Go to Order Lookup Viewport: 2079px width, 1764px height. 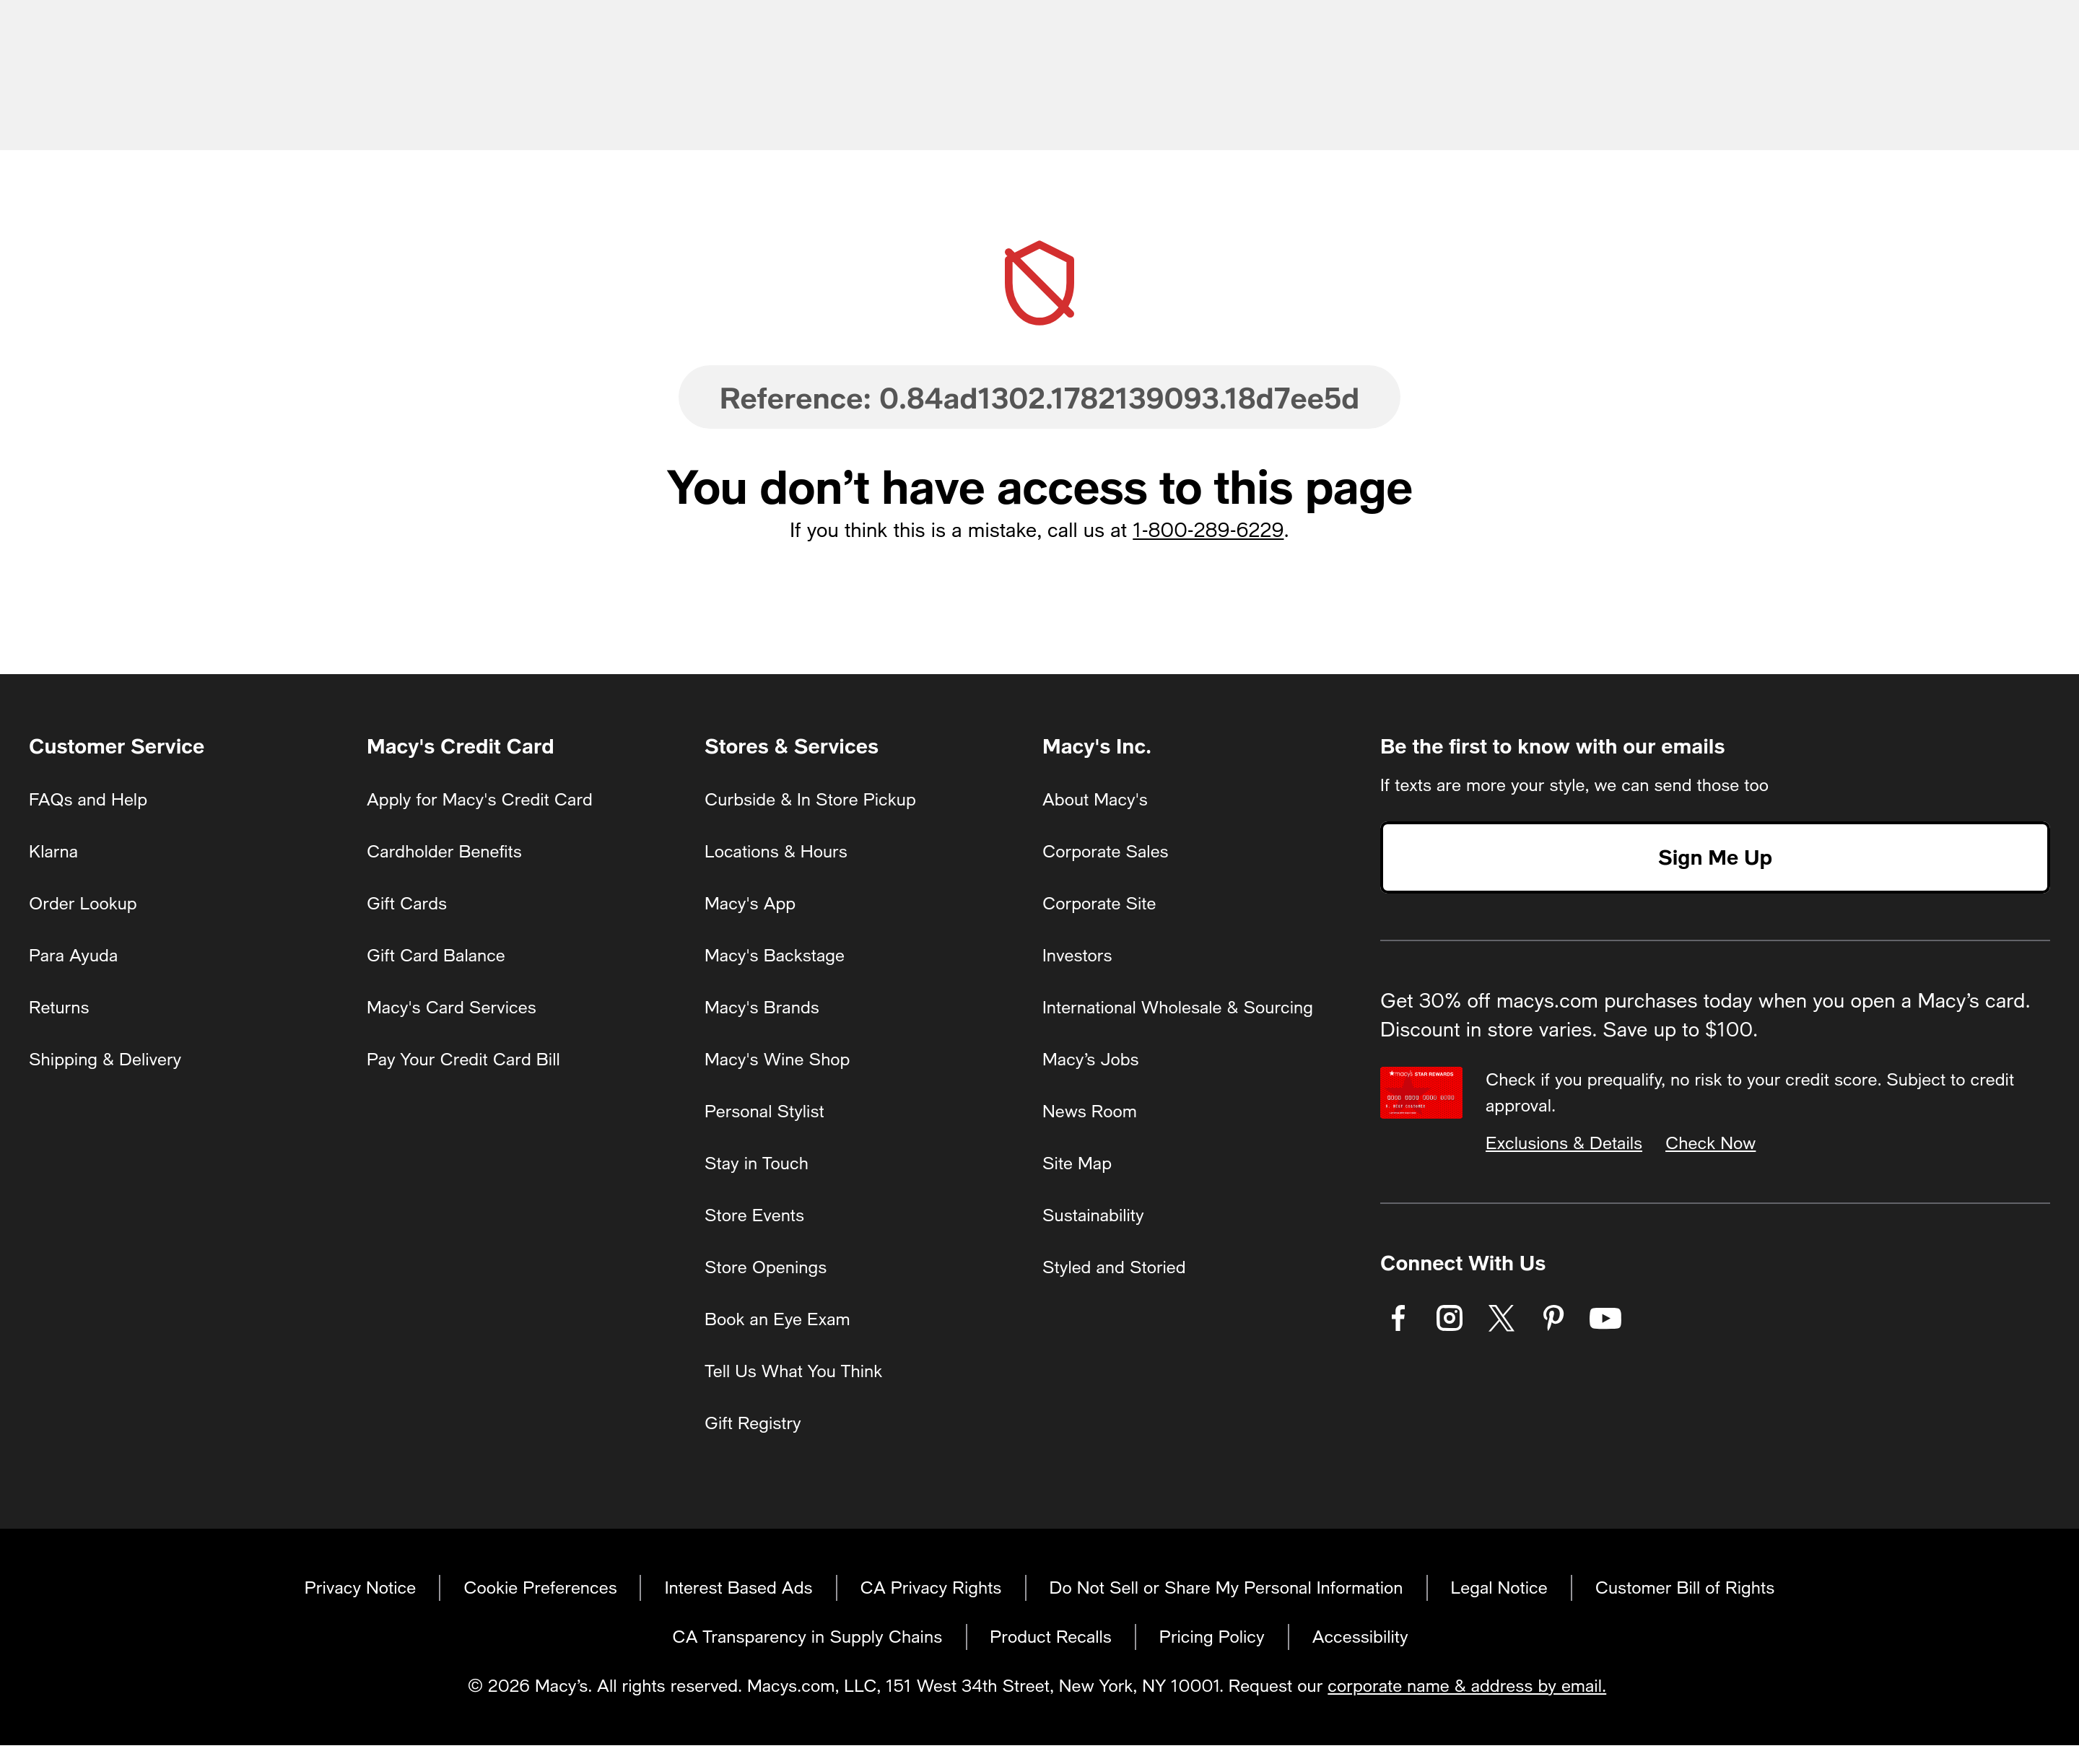83,903
